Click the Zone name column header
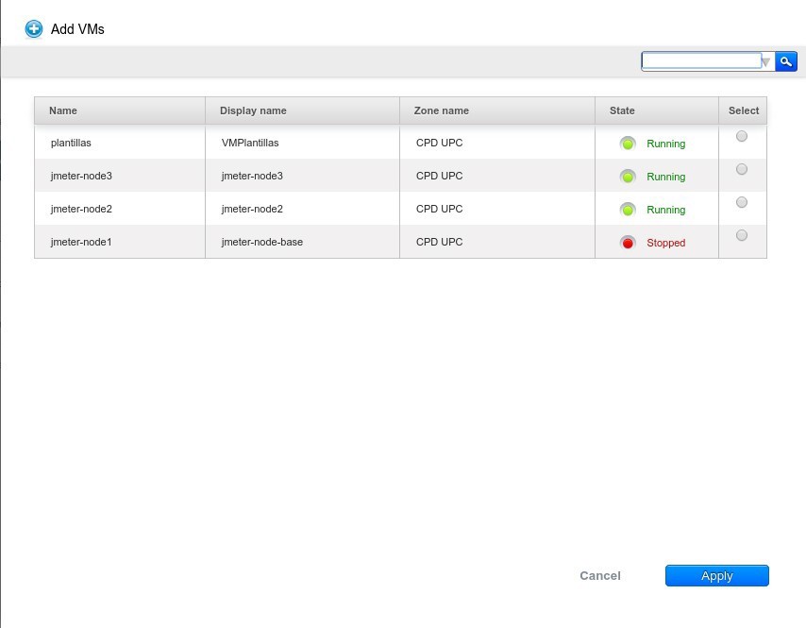The height and width of the screenshot is (628, 806). click(x=441, y=110)
